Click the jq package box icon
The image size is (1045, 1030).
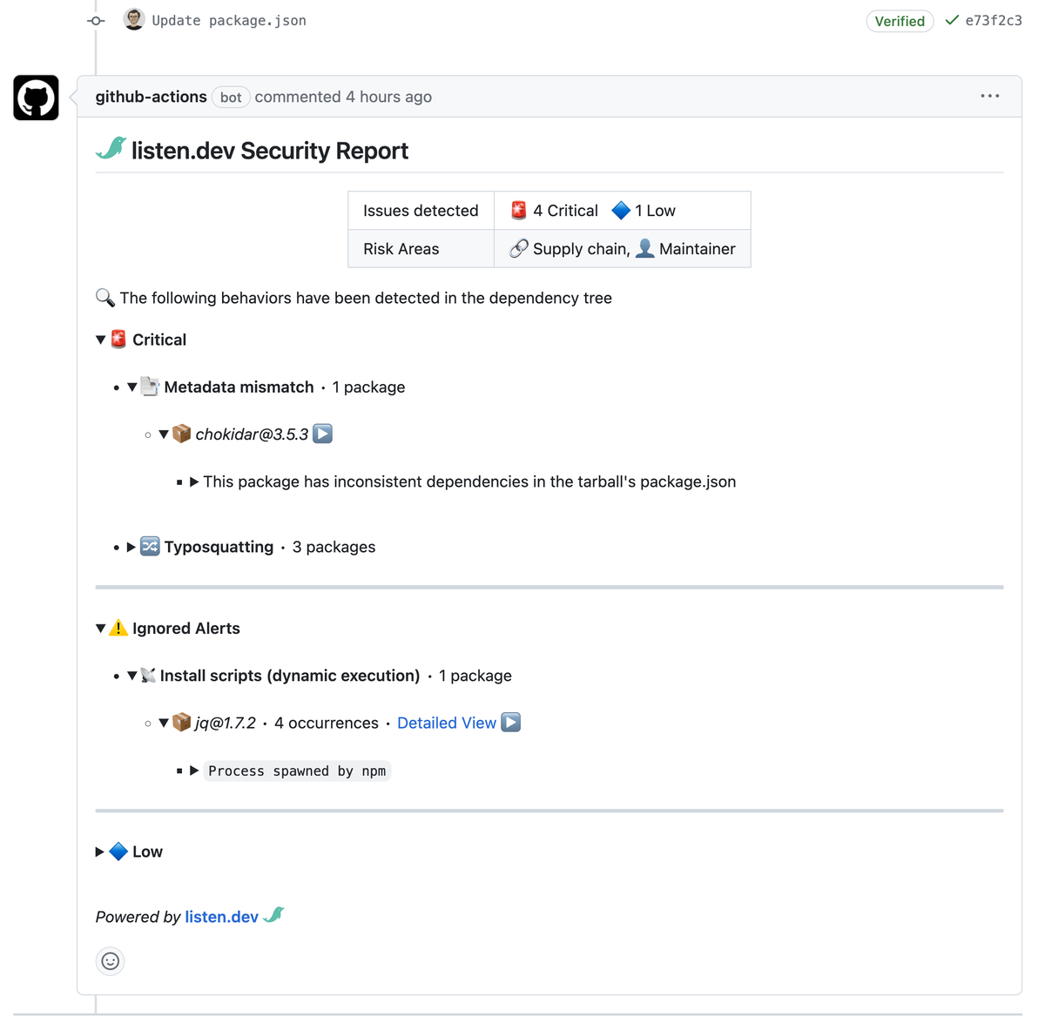point(181,723)
